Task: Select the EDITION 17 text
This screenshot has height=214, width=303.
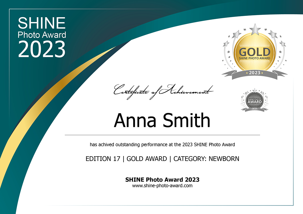Action: 103,159
